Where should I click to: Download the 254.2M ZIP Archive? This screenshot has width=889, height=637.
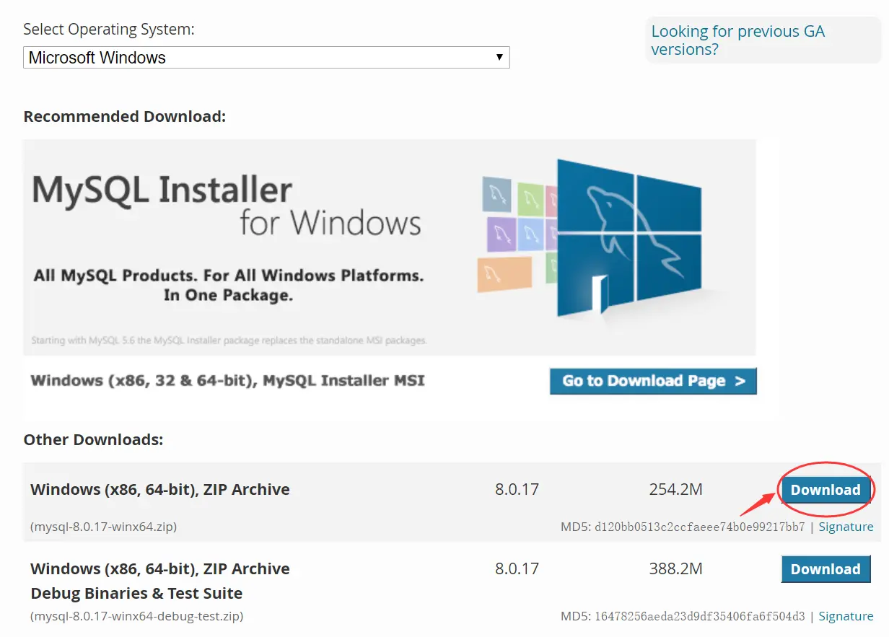click(825, 490)
